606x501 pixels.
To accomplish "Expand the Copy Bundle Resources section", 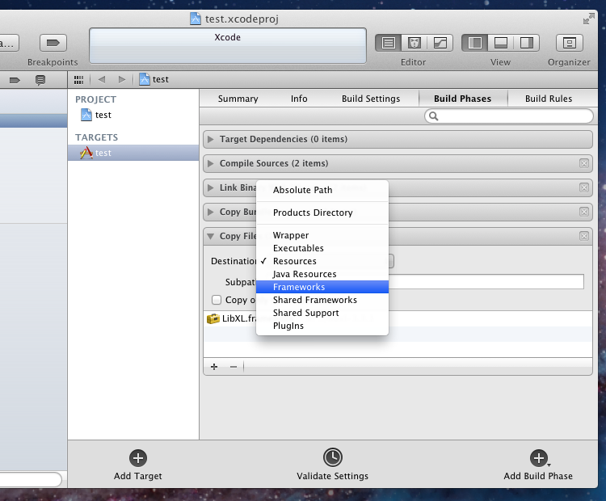I will tap(211, 212).
